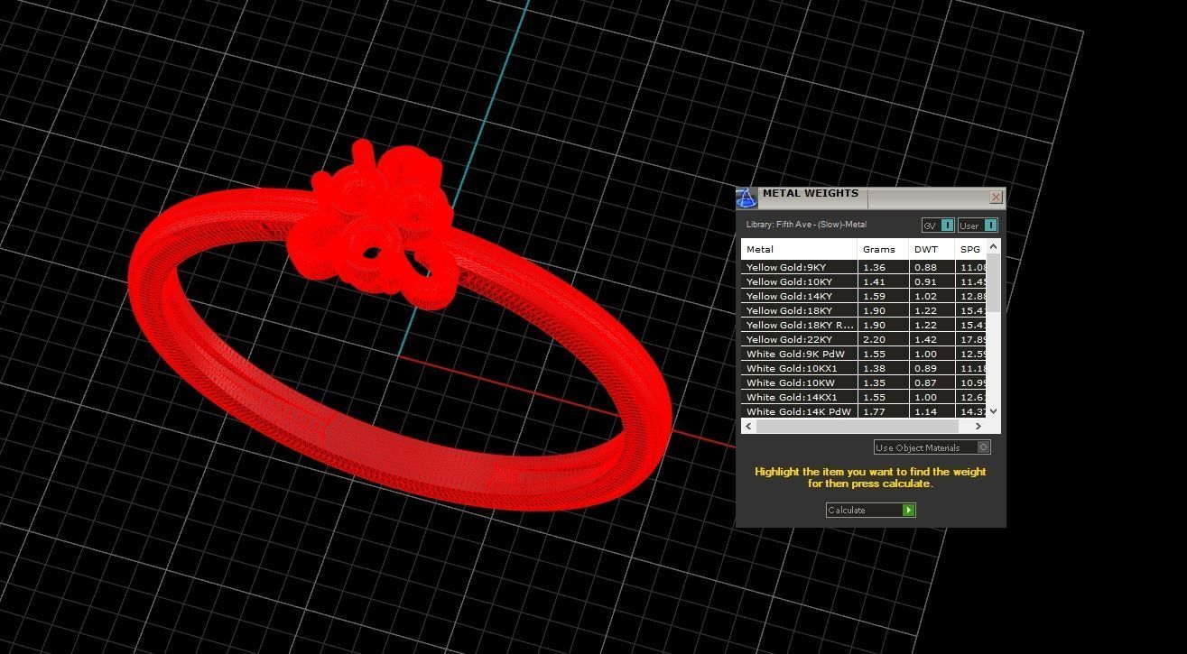The height and width of the screenshot is (654, 1187).
Task: Click the 1.36 grams value
Action: point(874,268)
